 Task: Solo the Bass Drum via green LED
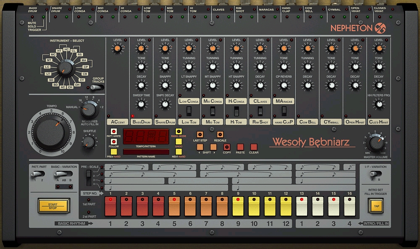tap(43, 17)
